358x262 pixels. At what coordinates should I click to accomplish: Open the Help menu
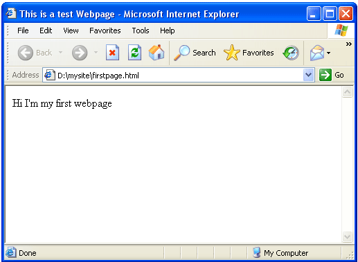[168, 30]
